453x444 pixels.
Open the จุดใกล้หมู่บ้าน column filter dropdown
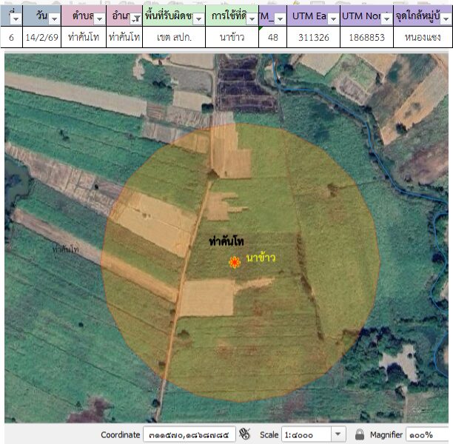click(446, 19)
